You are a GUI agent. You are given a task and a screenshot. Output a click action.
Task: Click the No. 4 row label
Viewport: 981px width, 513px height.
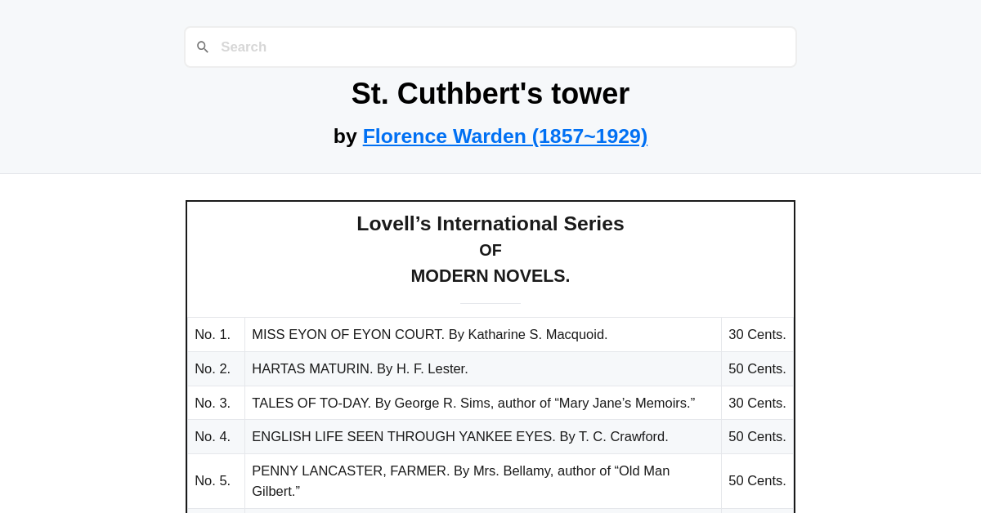pos(213,436)
